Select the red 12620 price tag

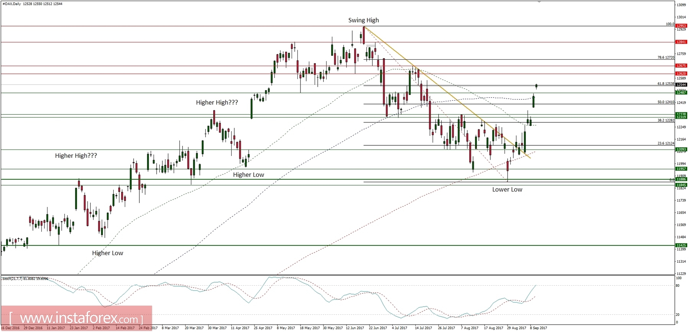[x=681, y=73]
